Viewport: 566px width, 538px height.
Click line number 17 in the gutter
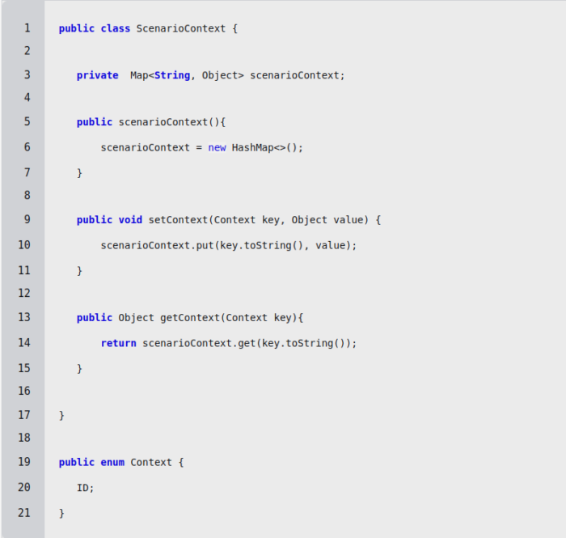23,415
